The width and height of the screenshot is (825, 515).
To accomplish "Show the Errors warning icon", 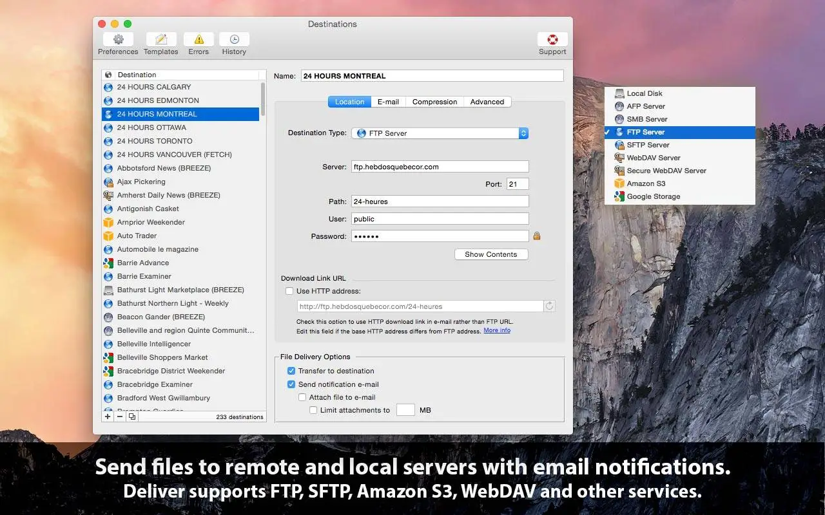I will click(199, 40).
